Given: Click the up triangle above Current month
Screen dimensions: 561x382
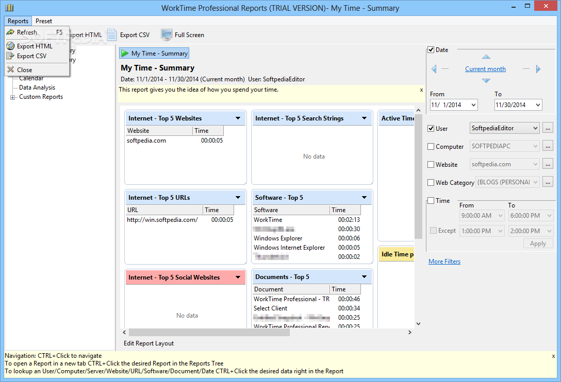Looking at the screenshot, I should 486,57.
